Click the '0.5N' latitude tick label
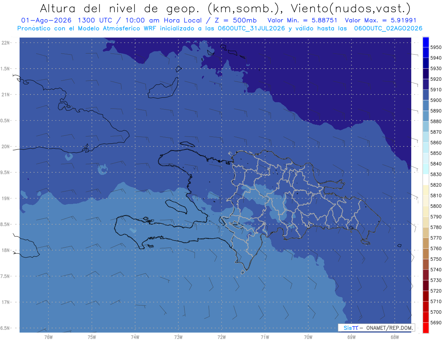Screen dimensions: 443x342 coord(5,121)
